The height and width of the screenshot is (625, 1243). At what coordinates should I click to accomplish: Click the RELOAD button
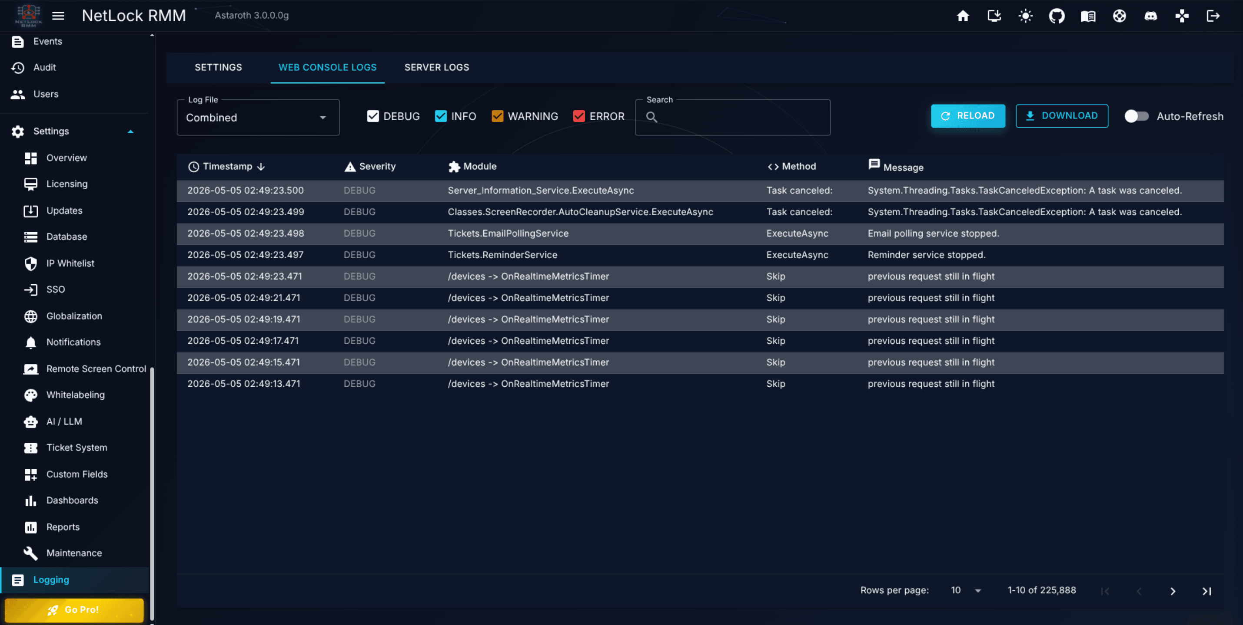point(967,115)
